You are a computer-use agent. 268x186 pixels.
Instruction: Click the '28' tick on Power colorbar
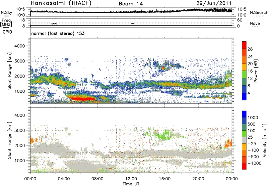(x=250, y=49)
